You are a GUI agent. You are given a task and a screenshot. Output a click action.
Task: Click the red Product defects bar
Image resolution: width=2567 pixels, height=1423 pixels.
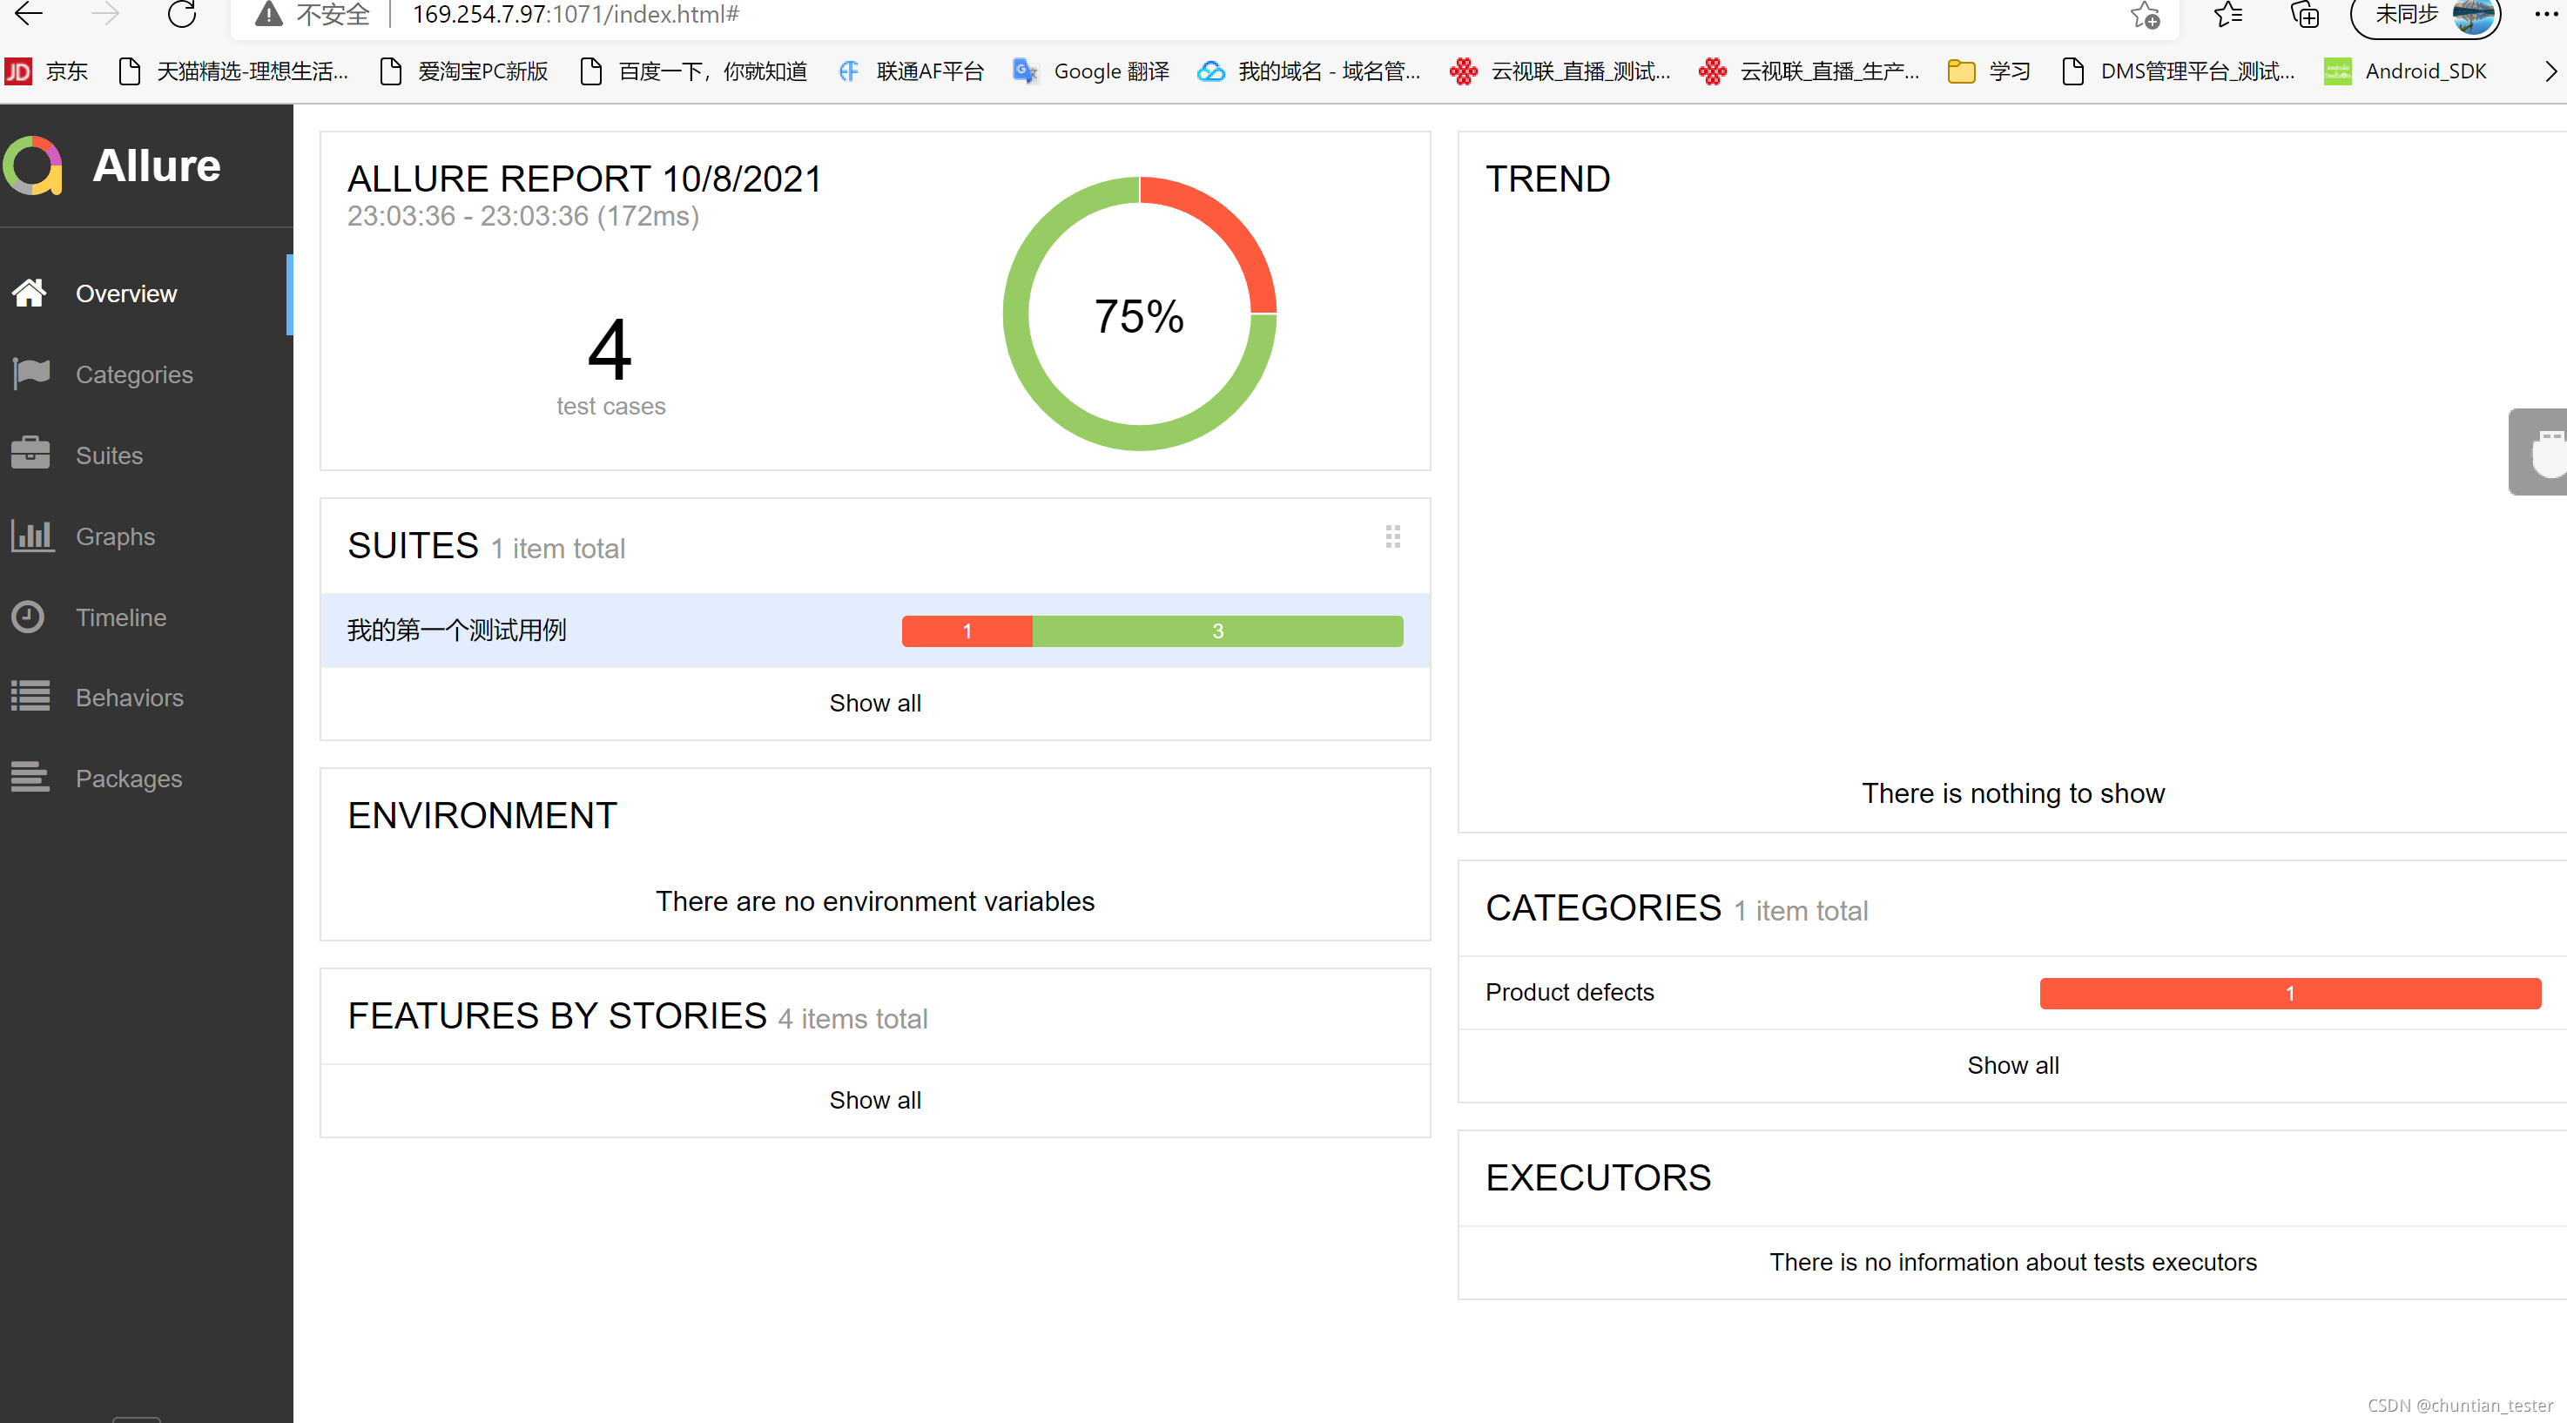[2289, 993]
